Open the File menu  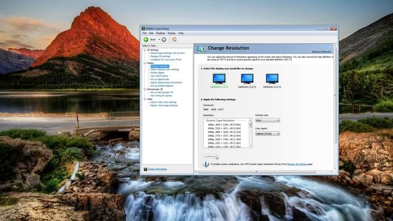(144, 33)
